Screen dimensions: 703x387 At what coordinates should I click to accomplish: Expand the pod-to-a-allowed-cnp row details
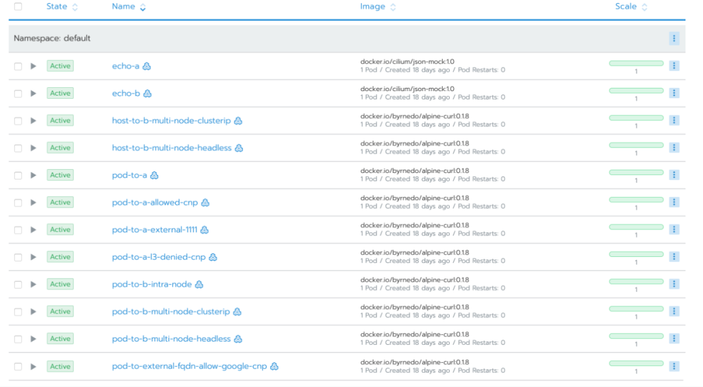click(33, 202)
